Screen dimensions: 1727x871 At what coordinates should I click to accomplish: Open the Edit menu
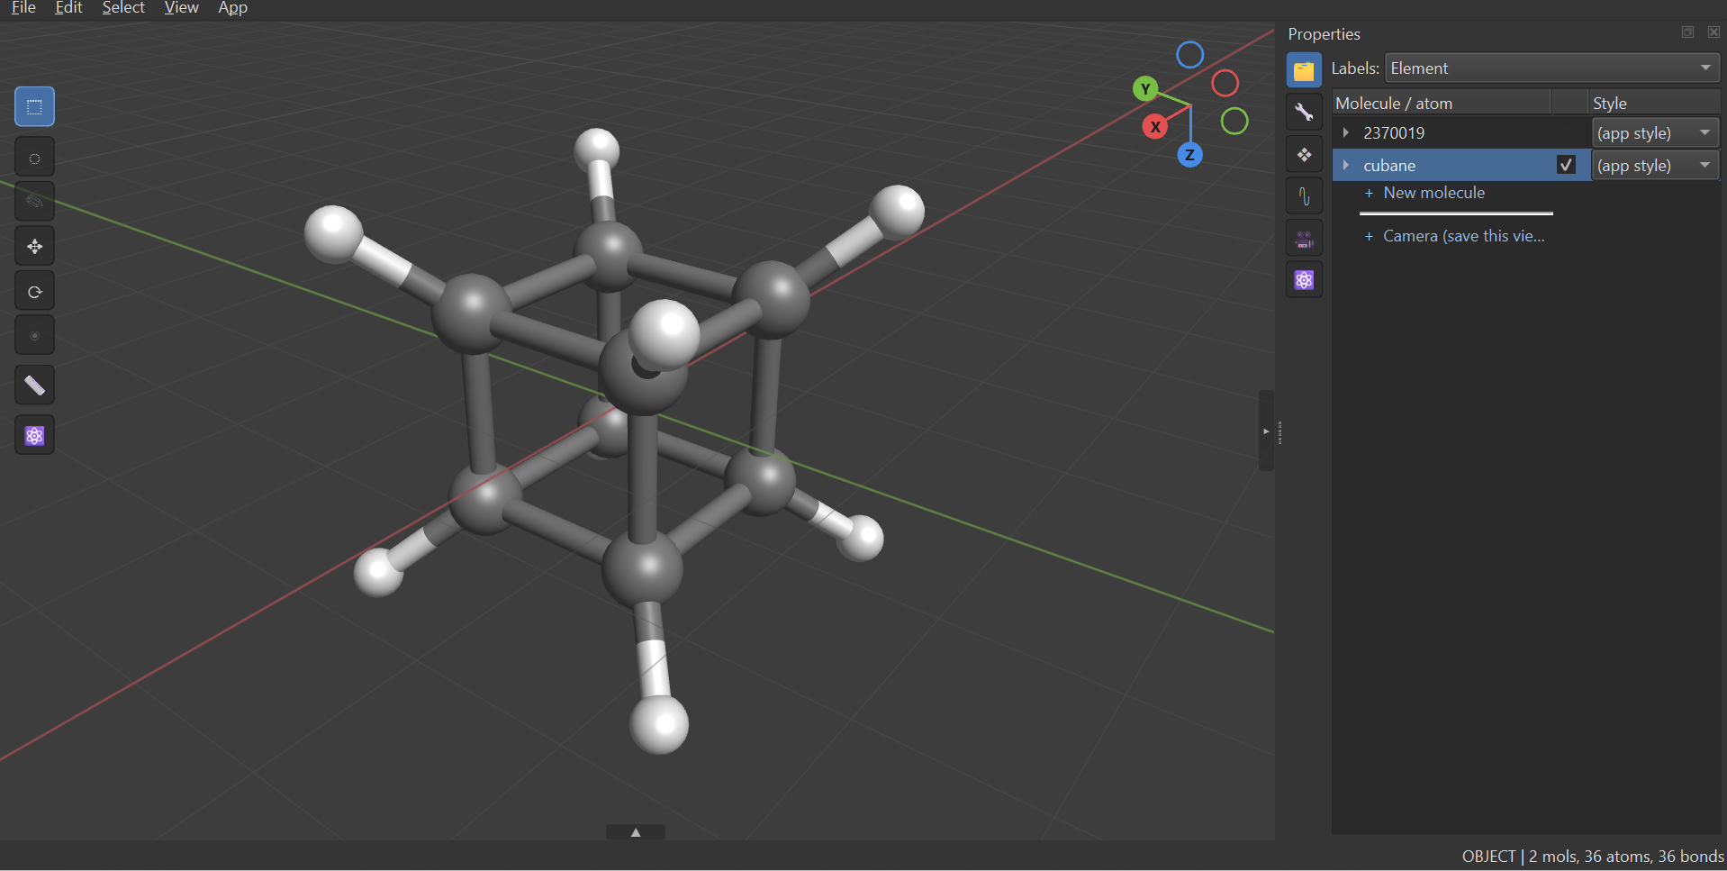tap(68, 8)
